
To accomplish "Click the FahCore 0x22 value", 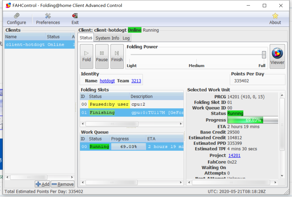I will (x=232, y=162).
